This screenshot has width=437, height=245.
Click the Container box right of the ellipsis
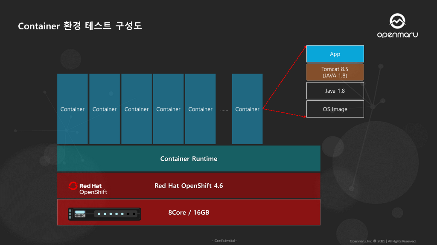[x=248, y=109]
